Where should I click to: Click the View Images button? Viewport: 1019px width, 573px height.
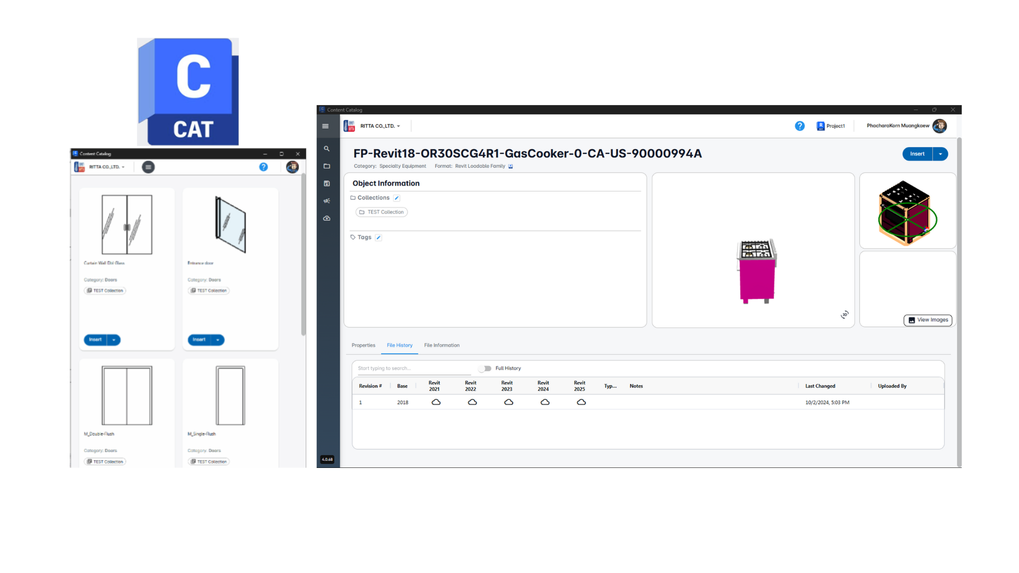pyautogui.click(x=928, y=320)
